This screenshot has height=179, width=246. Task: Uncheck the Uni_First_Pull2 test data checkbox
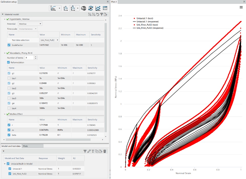[x=10, y=174]
